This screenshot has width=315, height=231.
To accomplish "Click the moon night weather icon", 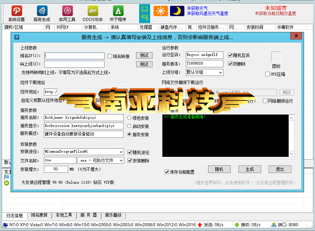I will [x=177, y=11].
